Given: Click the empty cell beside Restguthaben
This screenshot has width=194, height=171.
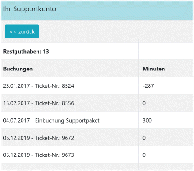Looking at the screenshot, I should point(166,51).
